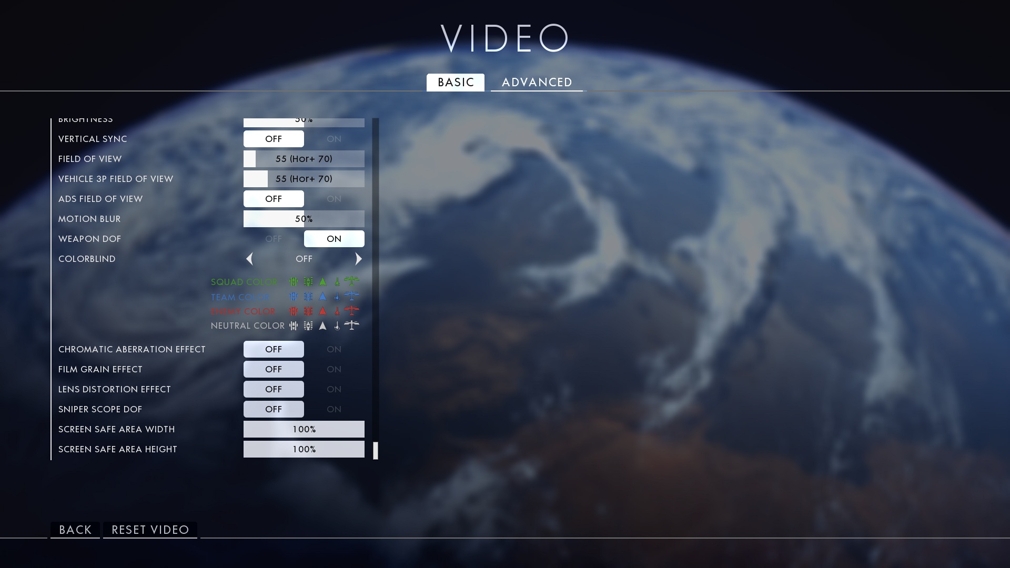Click the blue team soldier arrow icon
The height and width of the screenshot is (568, 1010).
coord(323,297)
